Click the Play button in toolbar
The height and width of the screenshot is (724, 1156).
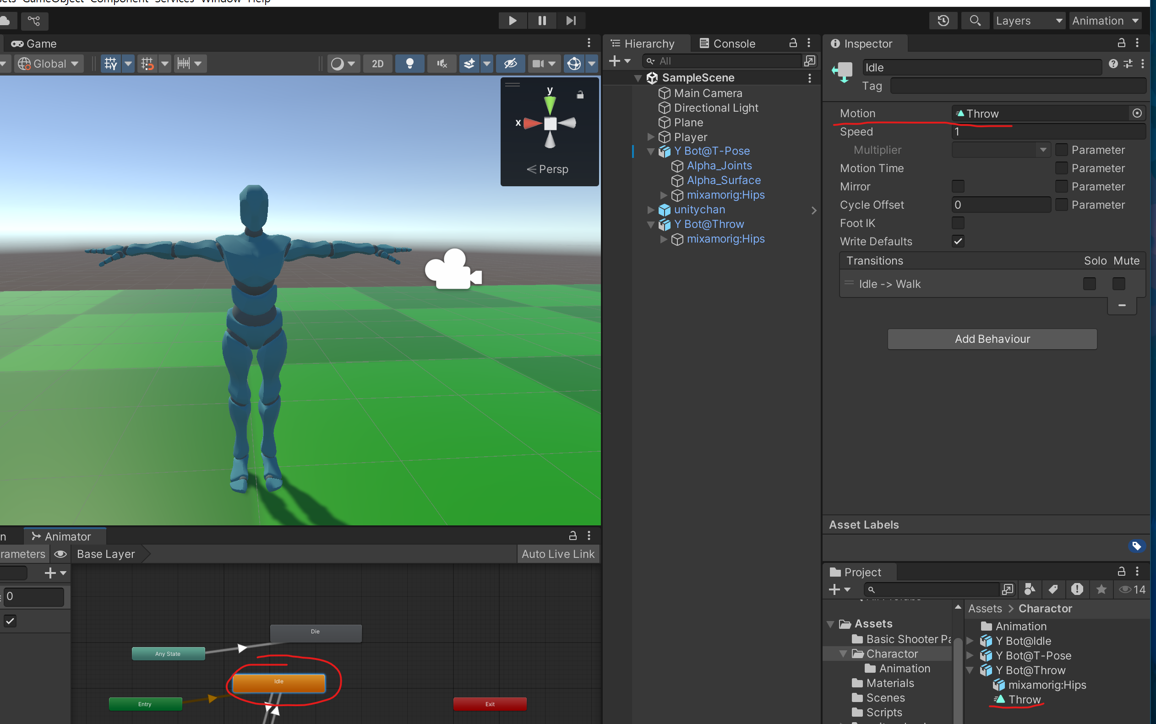click(x=512, y=21)
